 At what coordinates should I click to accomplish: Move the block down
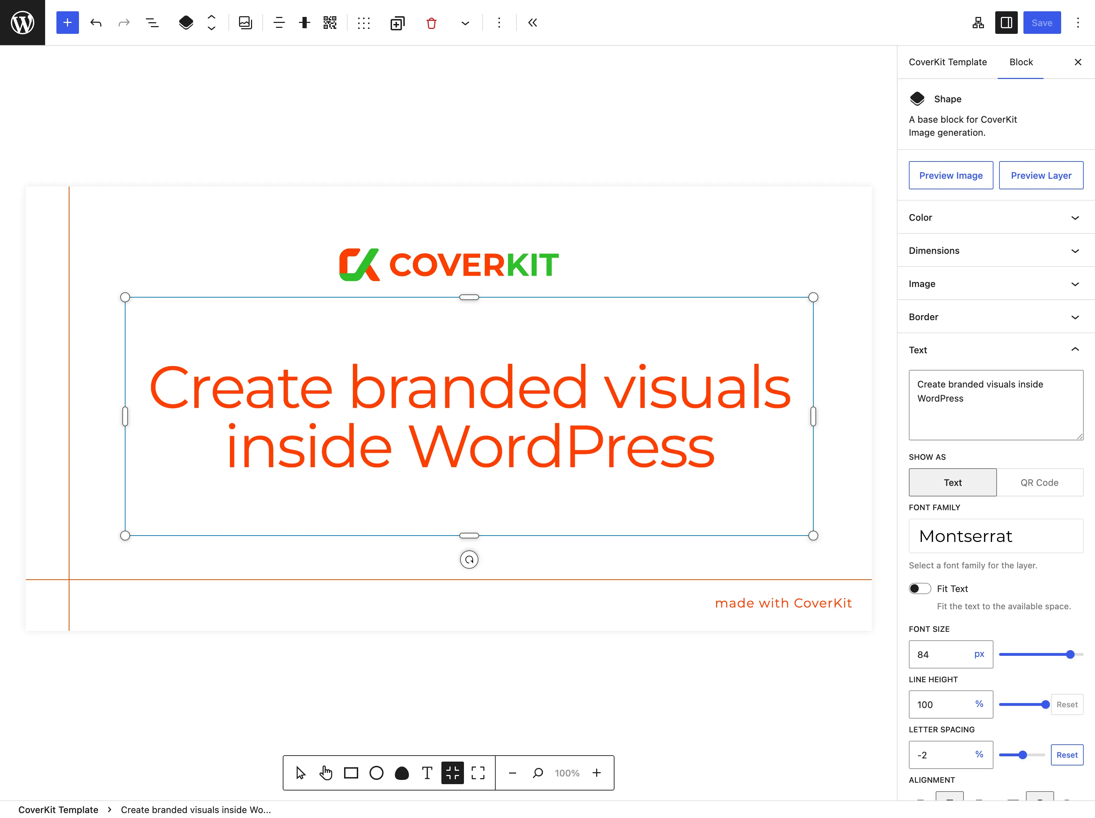pyautogui.click(x=212, y=29)
